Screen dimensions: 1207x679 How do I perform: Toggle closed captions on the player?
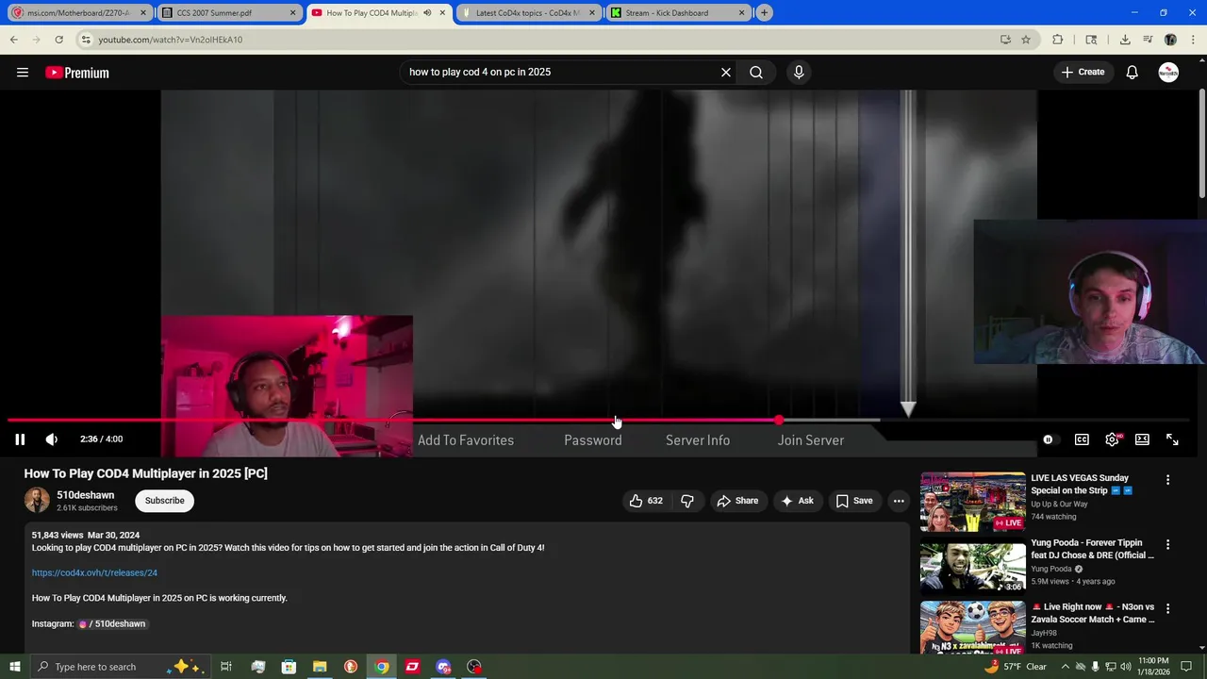(1082, 439)
